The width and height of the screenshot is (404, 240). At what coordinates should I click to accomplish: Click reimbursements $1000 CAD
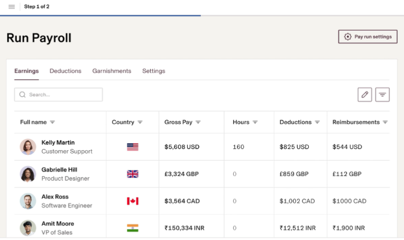(x=350, y=201)
